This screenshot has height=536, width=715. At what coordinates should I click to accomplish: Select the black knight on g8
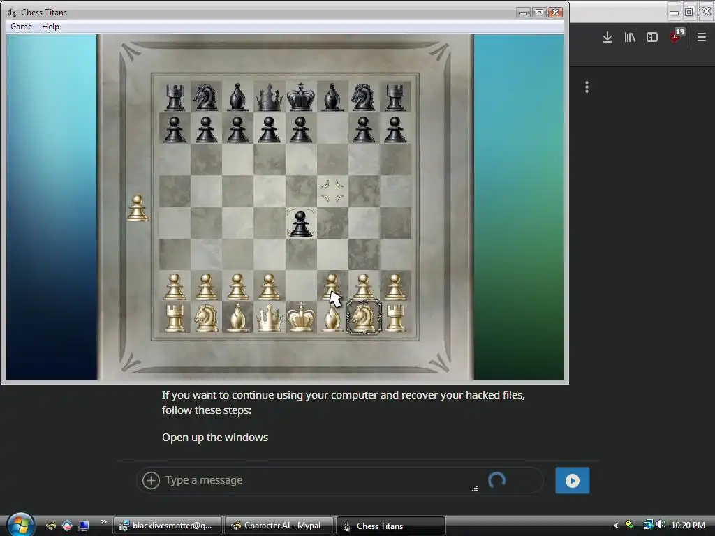[x=363, y=97]
